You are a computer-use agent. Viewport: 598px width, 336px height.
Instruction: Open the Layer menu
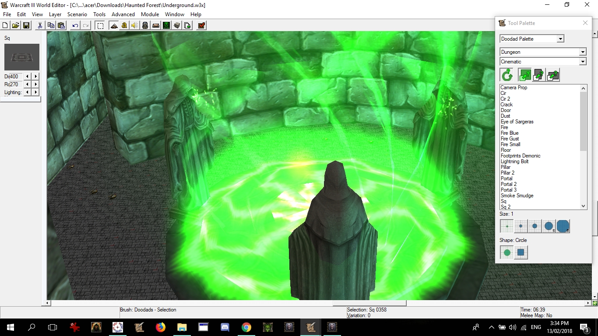point(55,14)
